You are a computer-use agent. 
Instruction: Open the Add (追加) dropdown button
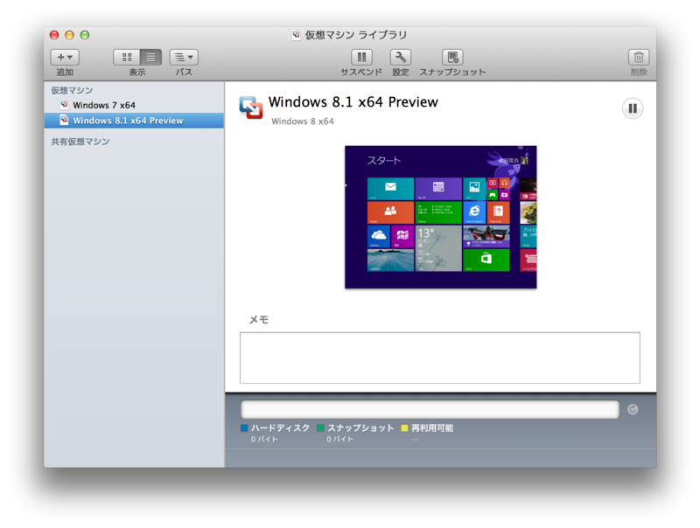click(65, 57)
